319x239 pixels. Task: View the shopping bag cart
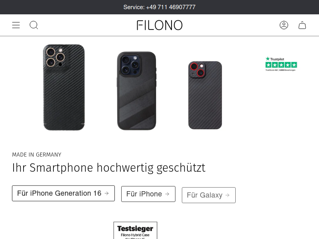pos(302,25)
